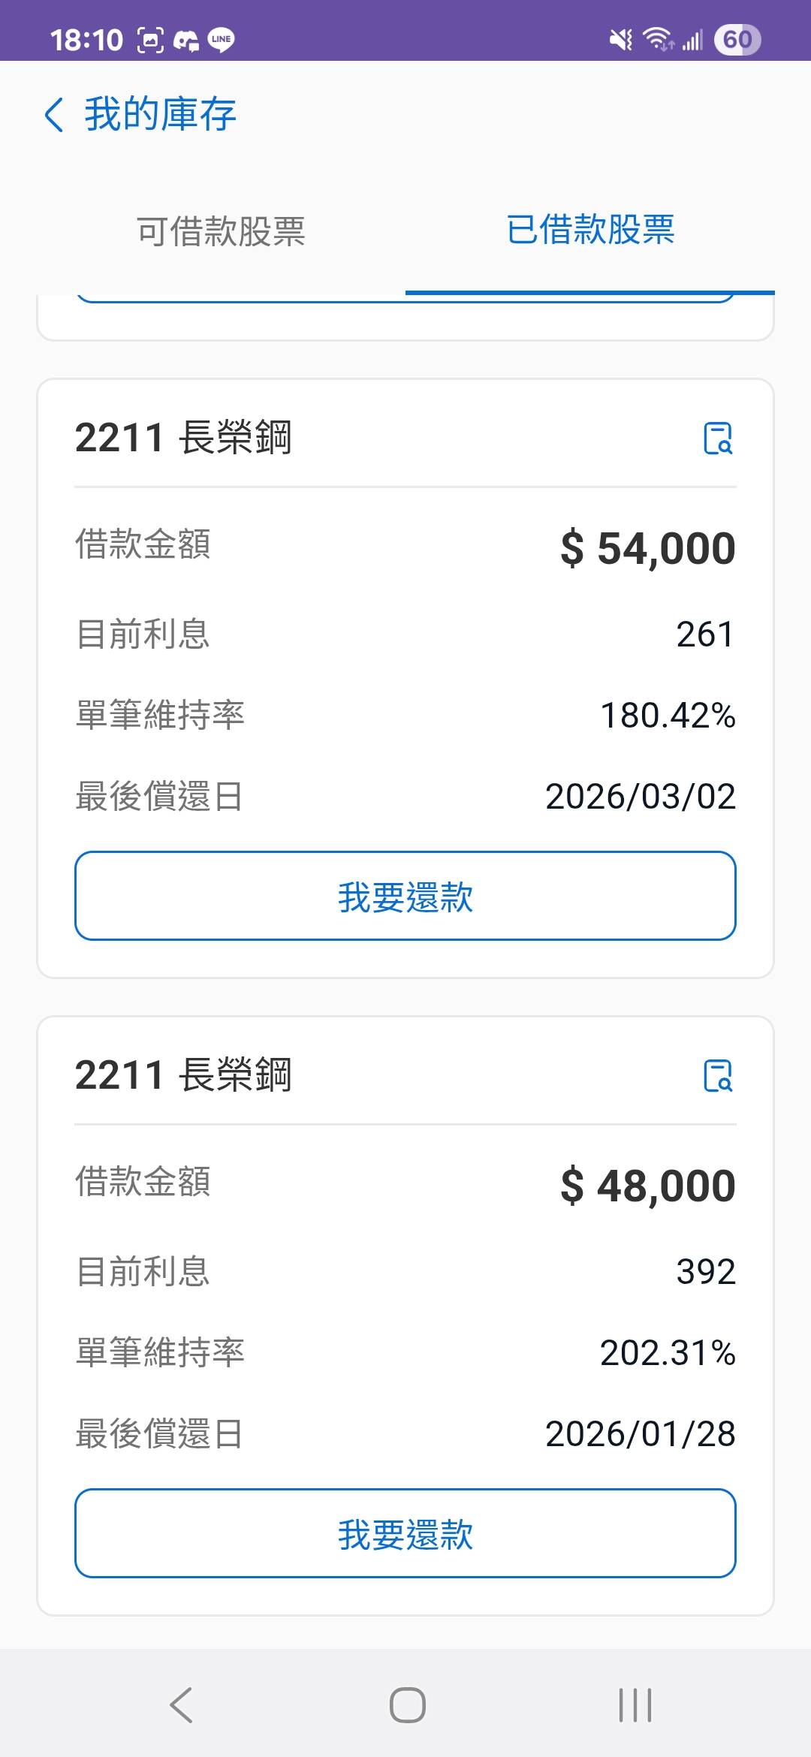The width and height of the screenshot is (811, 1757).
Task: Tap the Wi-Fi status icon
Action: coord(658,39)
